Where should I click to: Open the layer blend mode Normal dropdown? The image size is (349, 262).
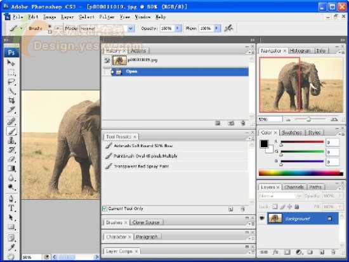(x=280, y=196)
